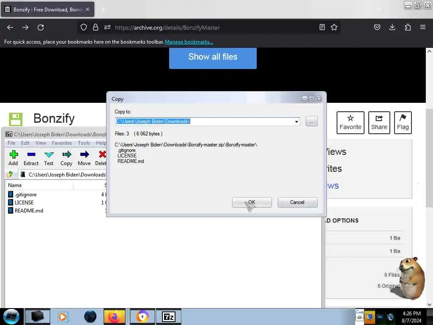
Task: Open the File menu in 7-Zip
Action: (11, 143)
